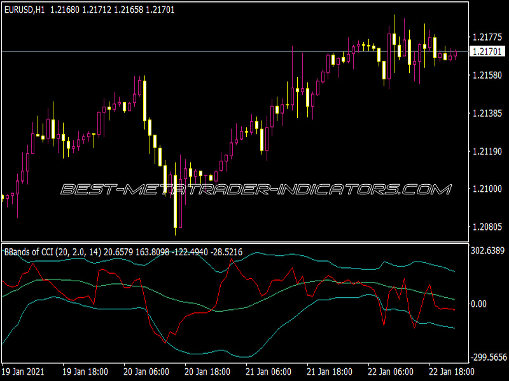
Task: Click the 1.21385 price axis label
Action: click(x=487, y=114)
